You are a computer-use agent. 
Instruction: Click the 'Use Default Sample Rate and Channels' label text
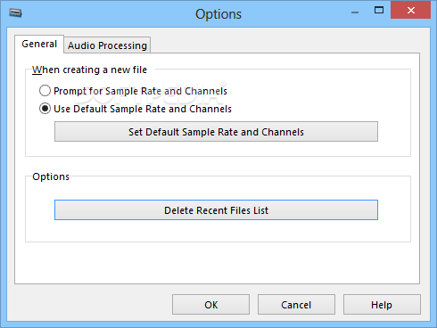pyautogui.click(x=143, y=109)
